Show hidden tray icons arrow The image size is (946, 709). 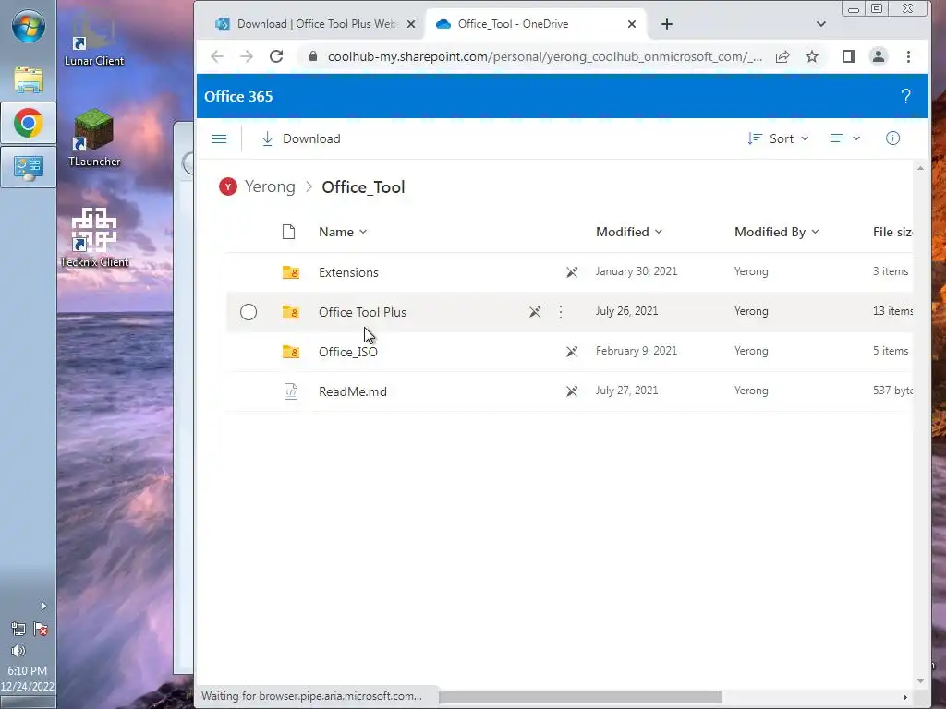43,606
